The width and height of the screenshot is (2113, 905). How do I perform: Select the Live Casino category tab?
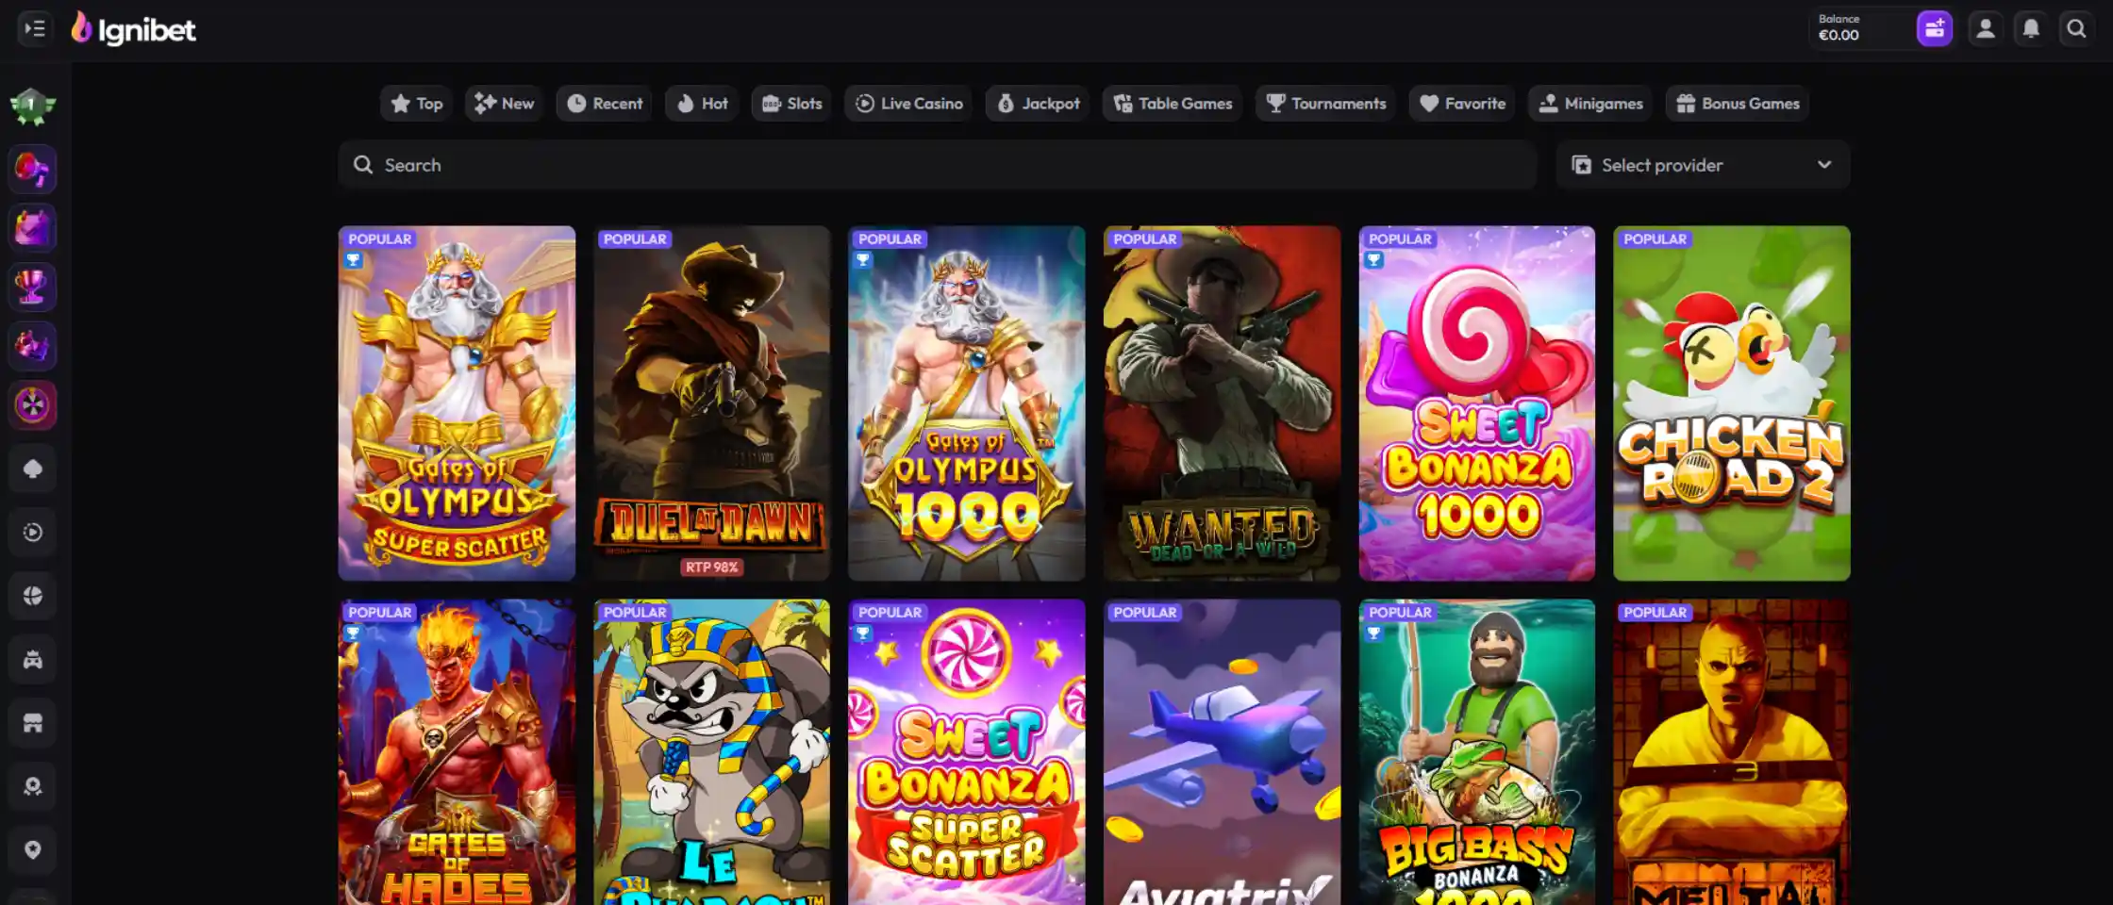pyautogui.click(x=908, y=104)
